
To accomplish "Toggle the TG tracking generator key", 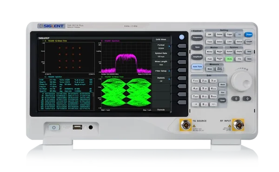I will (239, 34).
